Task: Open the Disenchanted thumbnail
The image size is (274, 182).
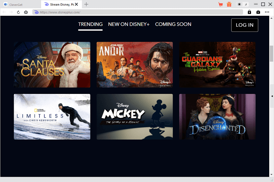Action: point(217,117)
